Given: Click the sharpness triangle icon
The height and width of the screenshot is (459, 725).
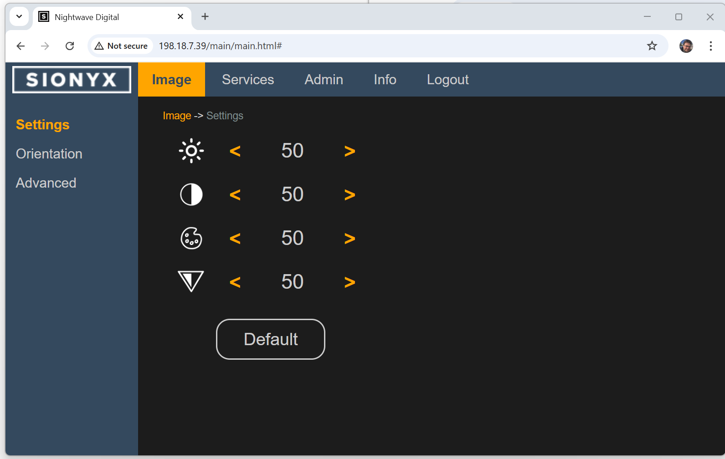Looking at the screenshot, I should click(x=191, y=281).
